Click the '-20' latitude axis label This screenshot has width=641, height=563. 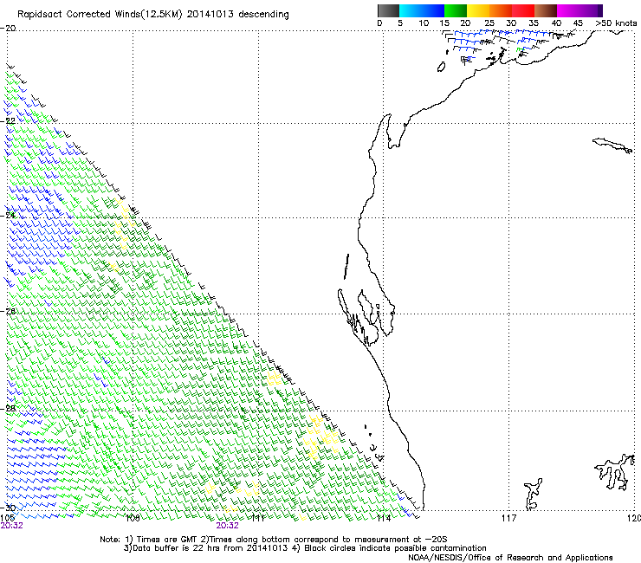(x=8, y=29)
